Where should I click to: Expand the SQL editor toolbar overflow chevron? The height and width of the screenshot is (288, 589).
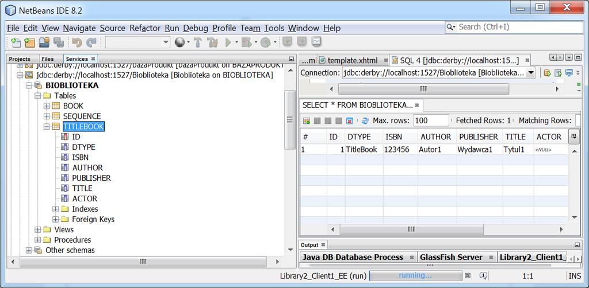coord(578,73)
